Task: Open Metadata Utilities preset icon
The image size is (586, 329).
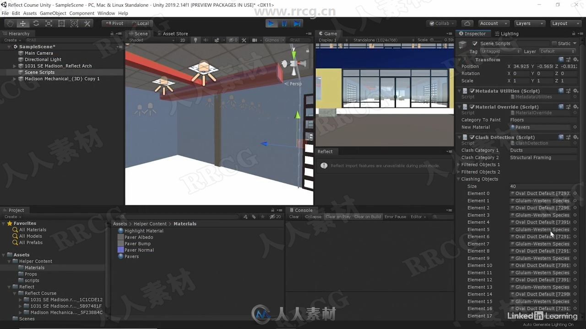Action: tap(568, 91)
